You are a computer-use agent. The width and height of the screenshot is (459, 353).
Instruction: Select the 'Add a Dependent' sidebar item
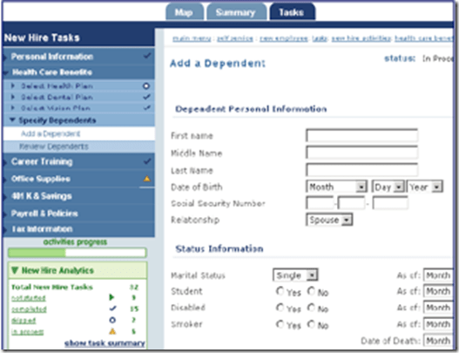[x=78, y=134]
